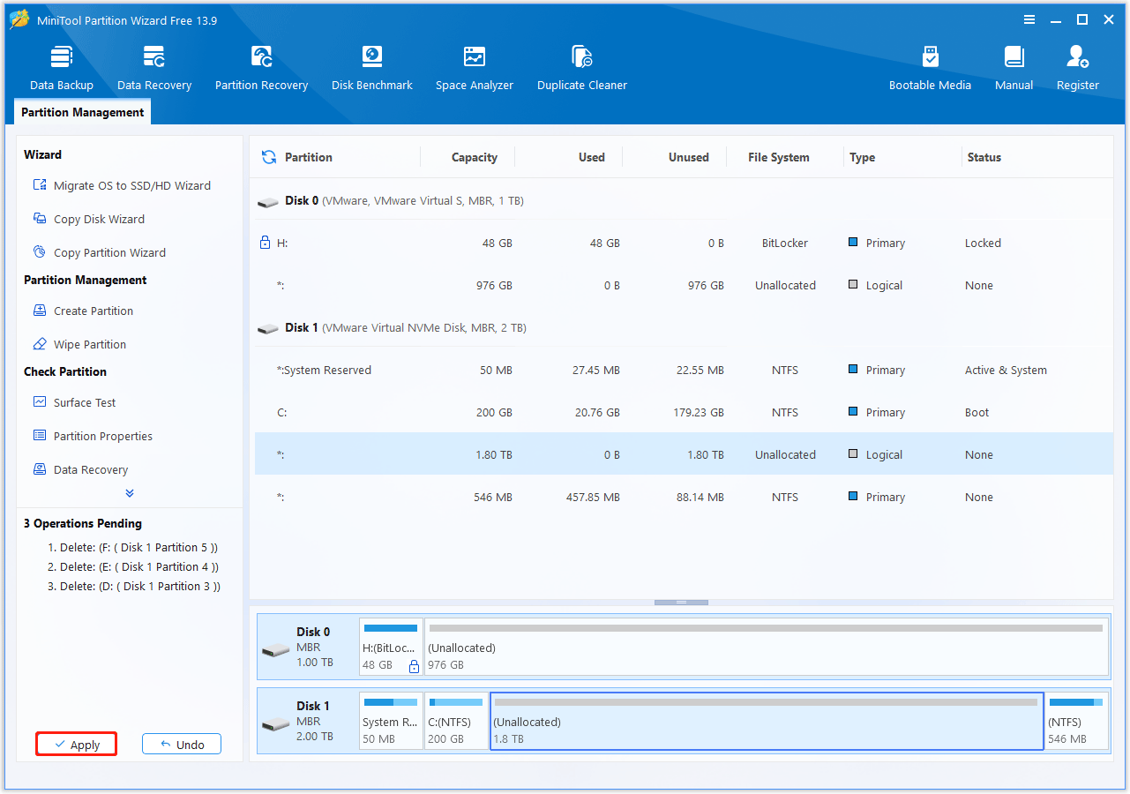Click System Reserved 50 MB block in disk map
The height and width of the screenshot is (794, 1130).
tap(391, 721)
